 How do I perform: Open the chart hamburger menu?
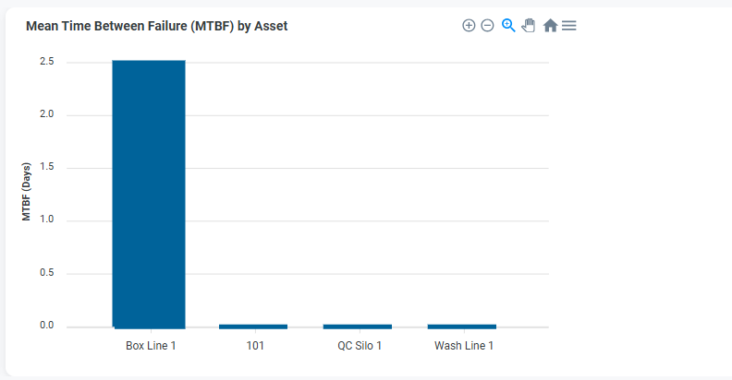pos(569,26)
